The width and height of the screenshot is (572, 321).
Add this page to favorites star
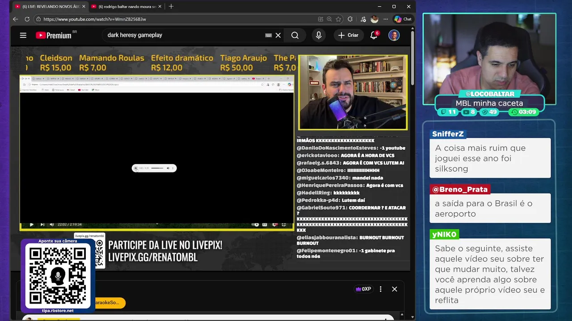click(339, 19)
